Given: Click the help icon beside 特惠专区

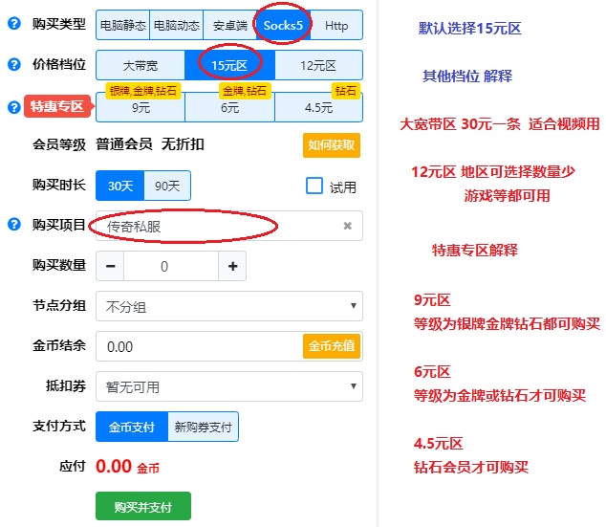Looking at the screenshot, I should tap(13, 107).
